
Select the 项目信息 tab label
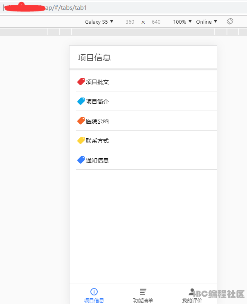94,300
